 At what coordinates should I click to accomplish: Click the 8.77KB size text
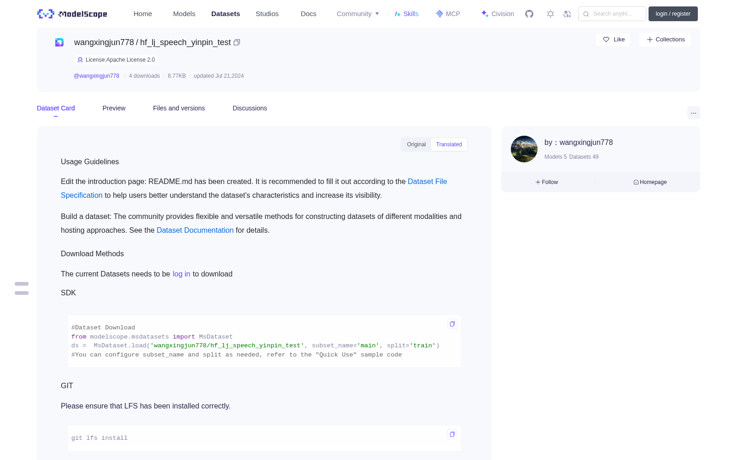click(177, 76)
